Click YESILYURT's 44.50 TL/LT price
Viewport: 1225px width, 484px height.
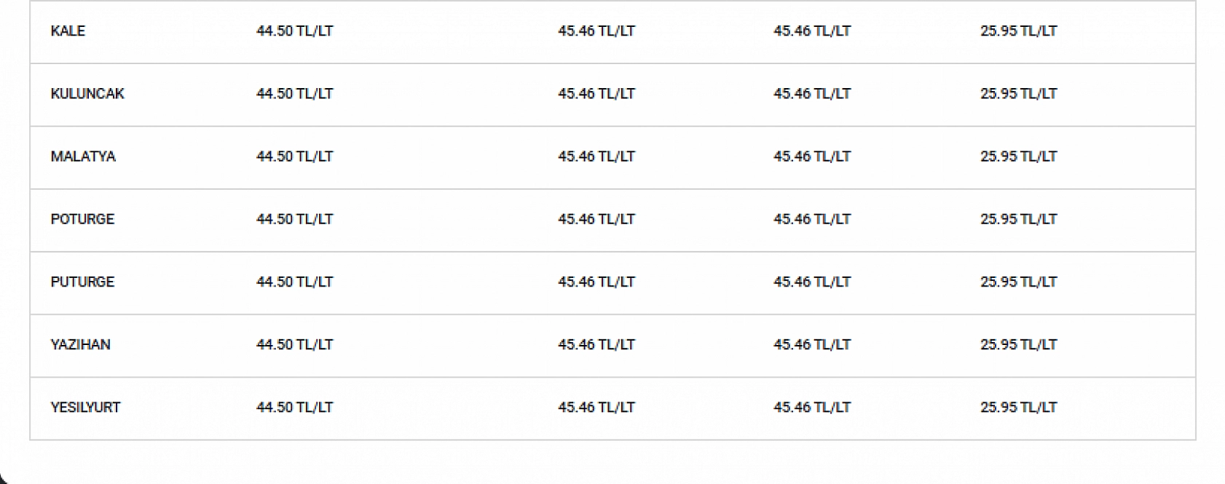pyautogui.click(x=294, y=407)
